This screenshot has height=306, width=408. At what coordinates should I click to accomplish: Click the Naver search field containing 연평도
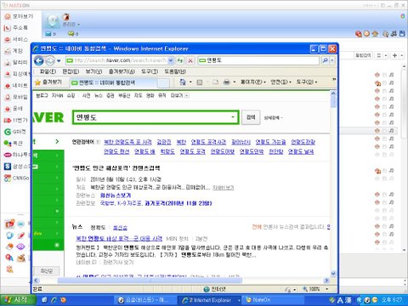coord(156,117)
